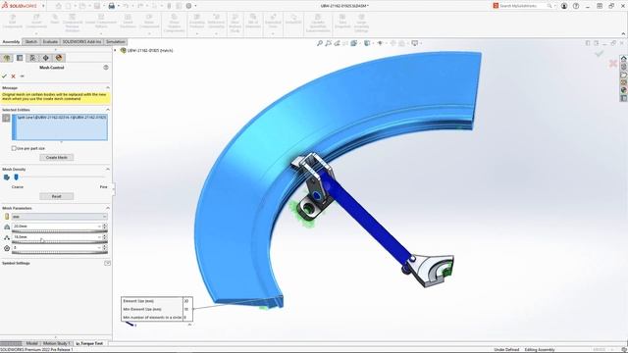Click the Reset button under Mesh Density
The image size is (628, 353).
(57, 196)
